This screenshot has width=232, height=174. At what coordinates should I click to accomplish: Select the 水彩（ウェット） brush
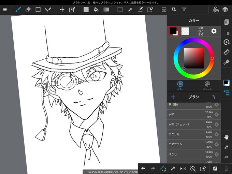click(x=194, y=124)
